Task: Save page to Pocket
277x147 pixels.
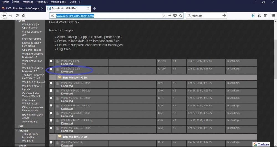Action: pos(175,16)
